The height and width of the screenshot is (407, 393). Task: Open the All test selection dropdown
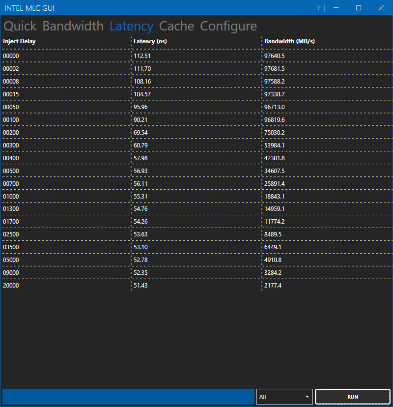pos(284,397)
